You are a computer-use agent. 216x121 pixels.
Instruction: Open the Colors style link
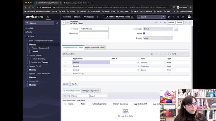click(x=143, y=70)
